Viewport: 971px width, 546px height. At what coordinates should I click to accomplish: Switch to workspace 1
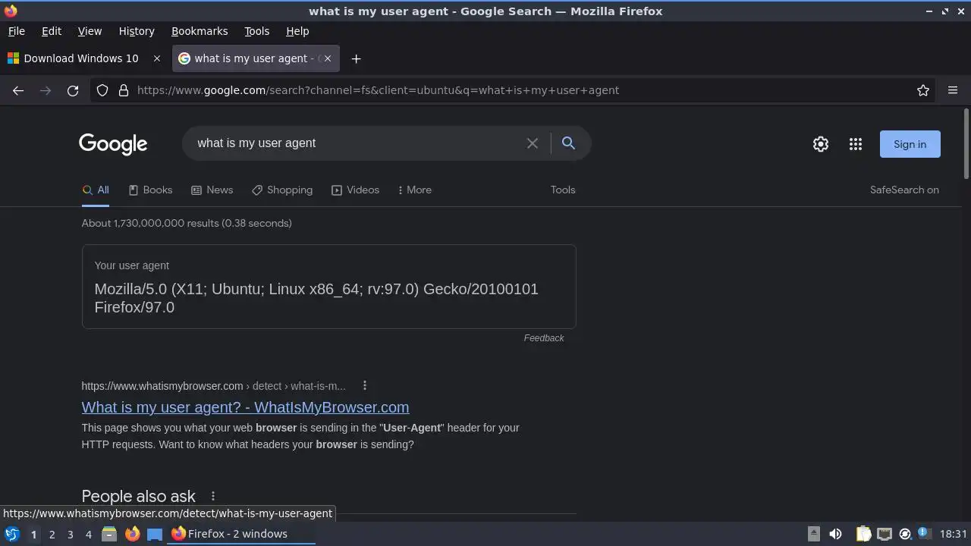tap(33, 534)
